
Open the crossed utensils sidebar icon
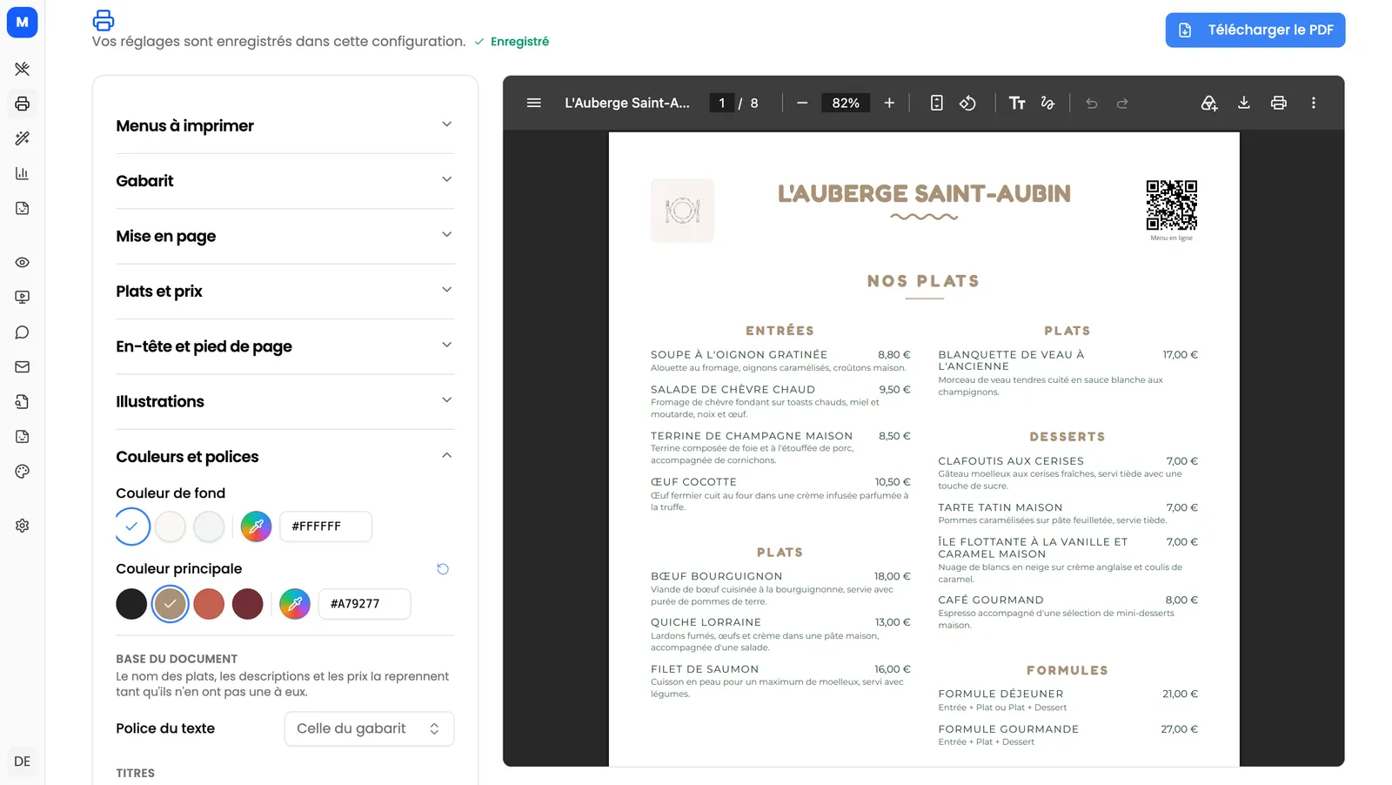pos(23,69)
